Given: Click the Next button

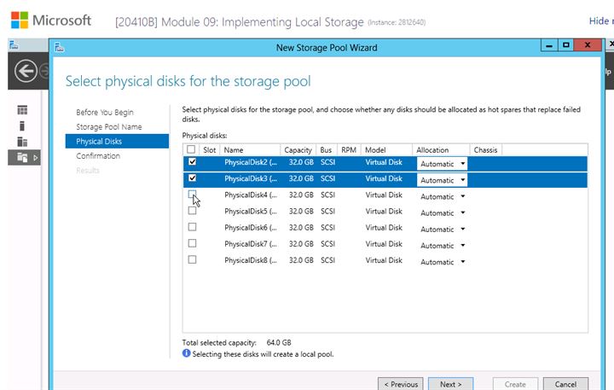Looking at the screenshot, I should click(x=450, y=384).
